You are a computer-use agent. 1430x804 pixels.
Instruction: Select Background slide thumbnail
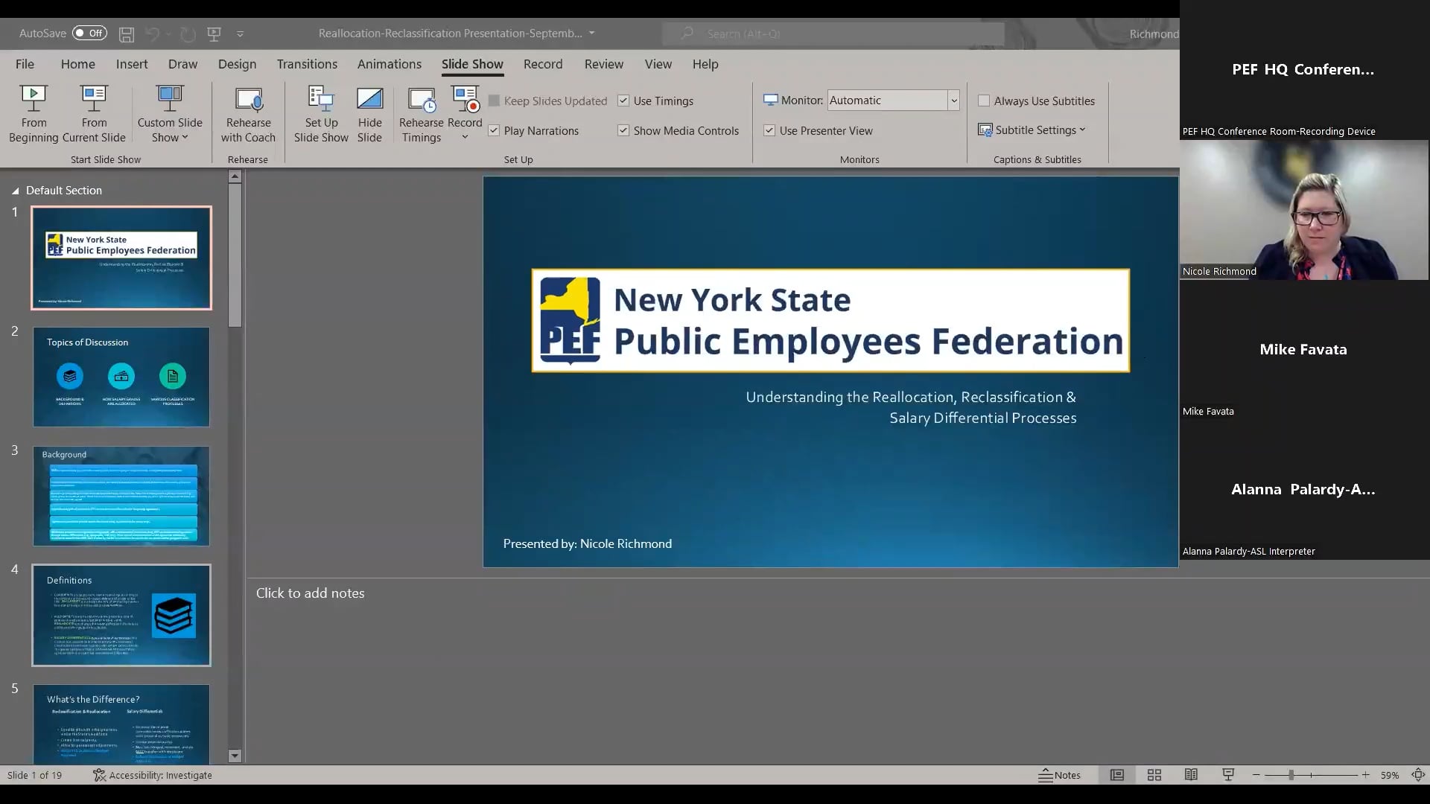[121, 496]
